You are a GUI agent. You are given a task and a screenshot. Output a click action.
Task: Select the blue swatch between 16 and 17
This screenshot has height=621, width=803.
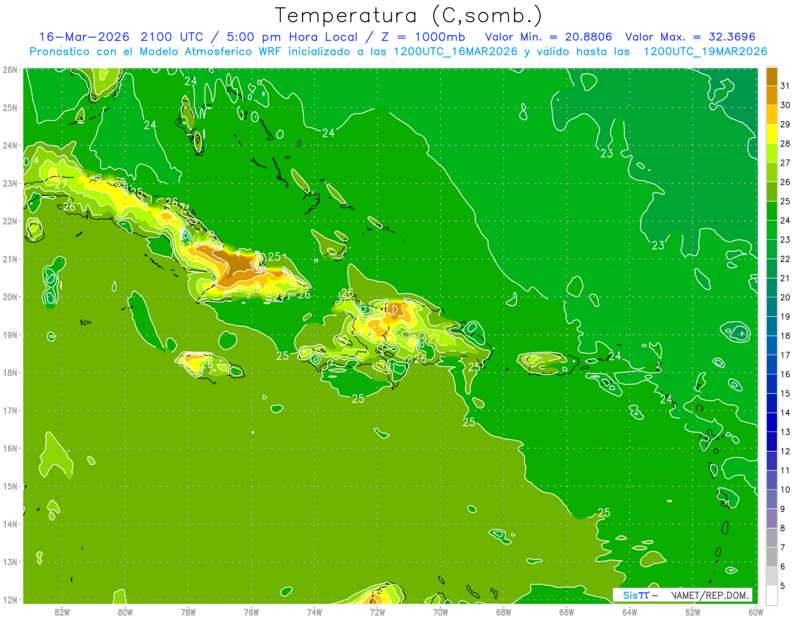(772, 364)
